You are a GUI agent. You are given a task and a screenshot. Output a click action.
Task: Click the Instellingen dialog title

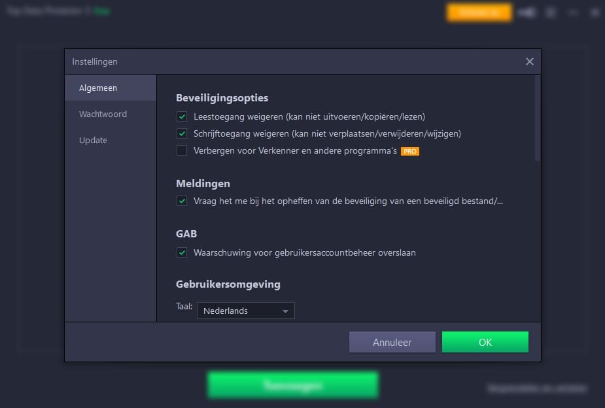[95, 61]
